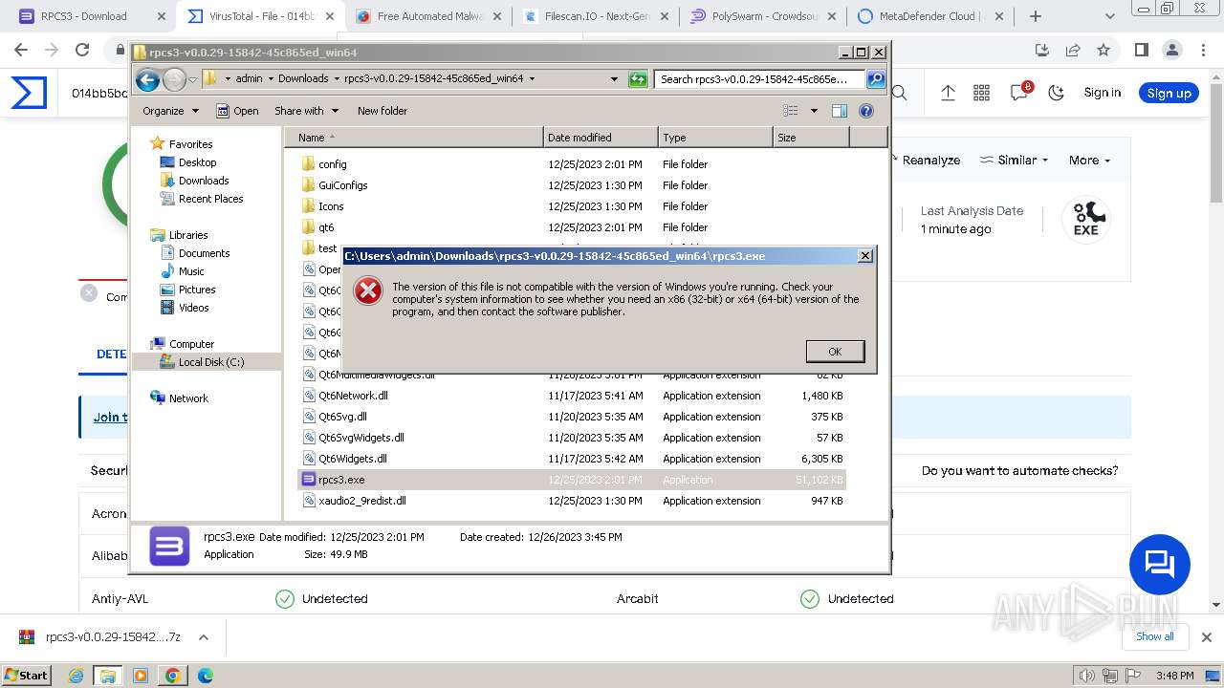Toggle the preview pane button
The image size is (1224, 688).
[x=840, y=111]
